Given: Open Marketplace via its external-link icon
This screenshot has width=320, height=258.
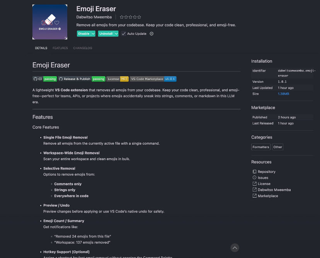Looking at the screenshot, I should (x=254, y=196).
